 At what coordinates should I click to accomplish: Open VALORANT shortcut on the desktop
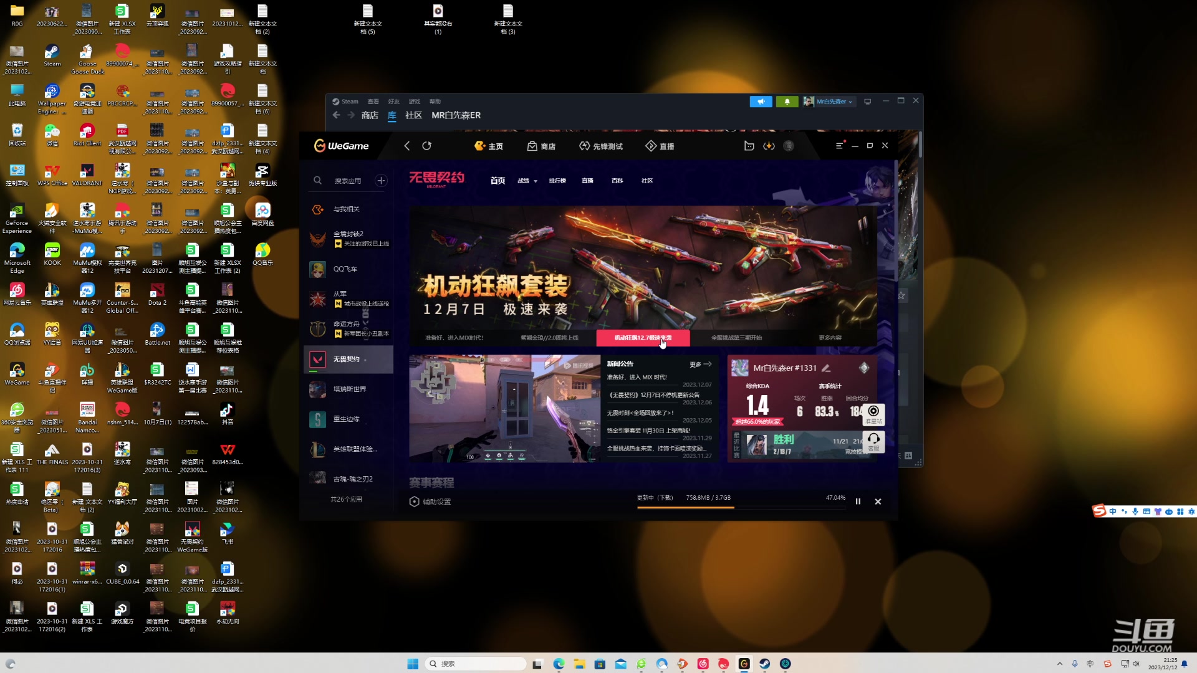pos(87,174)
